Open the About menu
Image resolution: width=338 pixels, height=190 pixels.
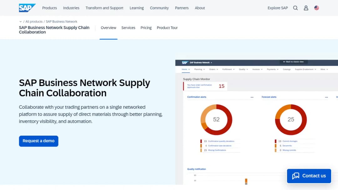tap(200, 8)
